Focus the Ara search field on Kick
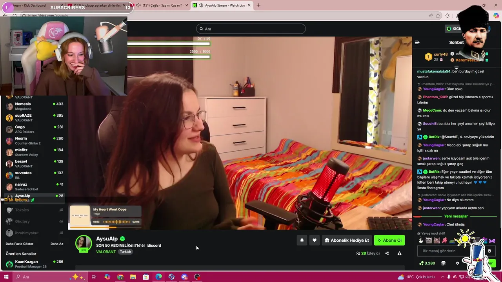 click(x=251, y=29)
